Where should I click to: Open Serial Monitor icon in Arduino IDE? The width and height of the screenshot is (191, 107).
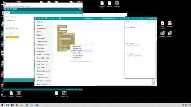pyautogui.click(x=80, y=9)
